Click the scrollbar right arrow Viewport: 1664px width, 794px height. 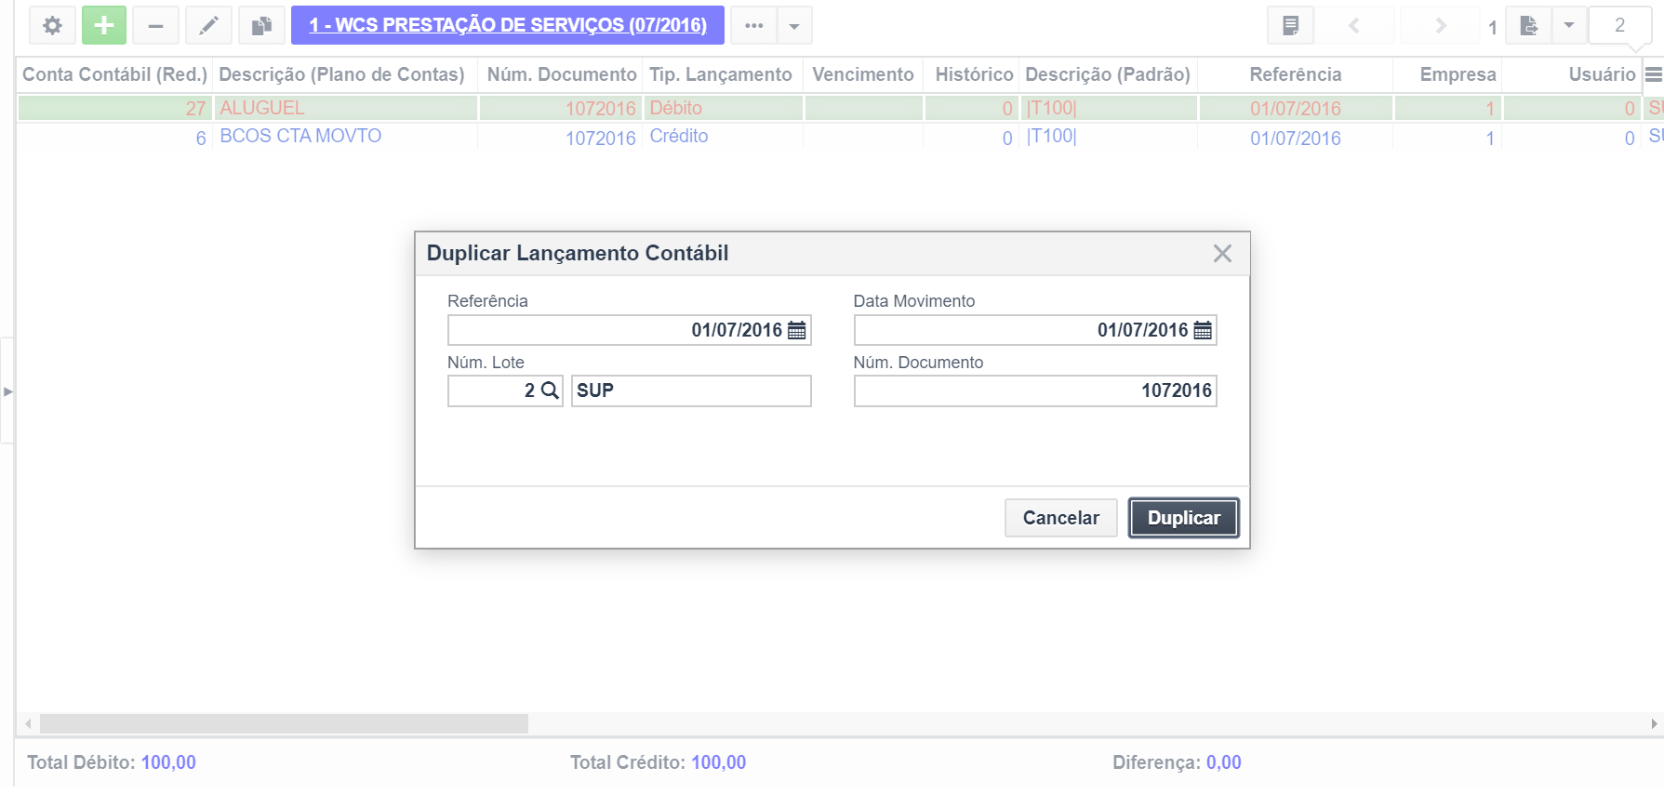[1654, 723]
